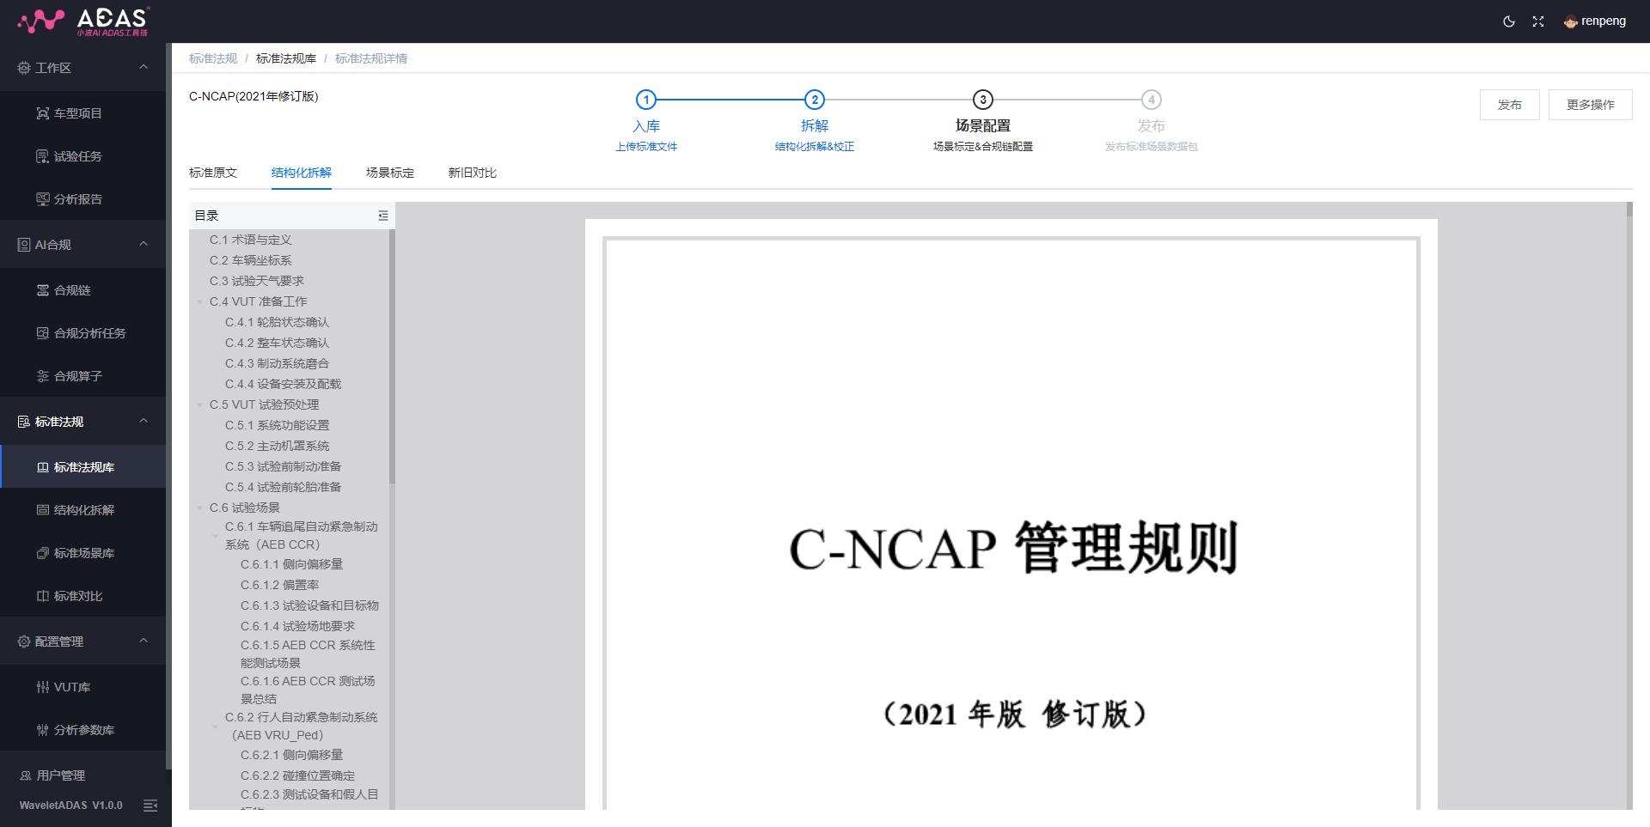The height and width of the screenshot is (827, 1650).
Task: Select C.3 试验天气要求 in tree
Action: pyautogui.click(x=256, y=281)
